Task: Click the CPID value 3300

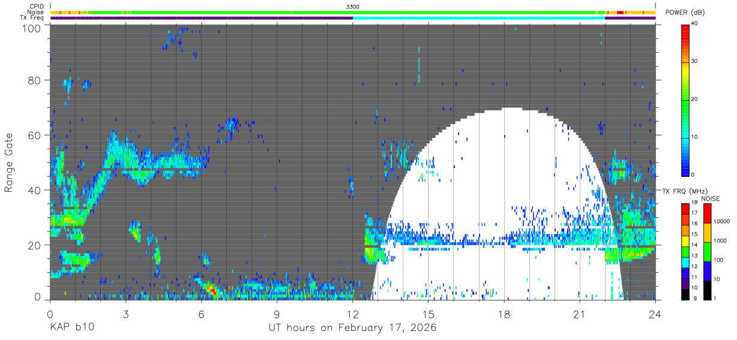Action: [353, 7]
